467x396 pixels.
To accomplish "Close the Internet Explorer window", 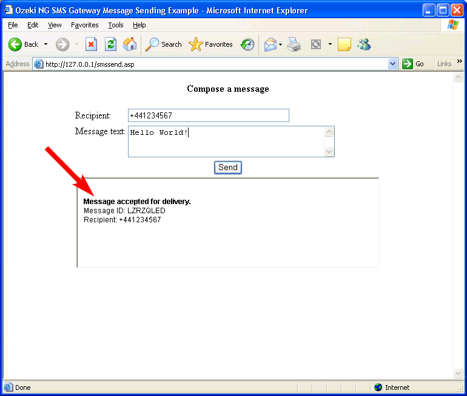I will pyautogui.click(x=457, y=10).
